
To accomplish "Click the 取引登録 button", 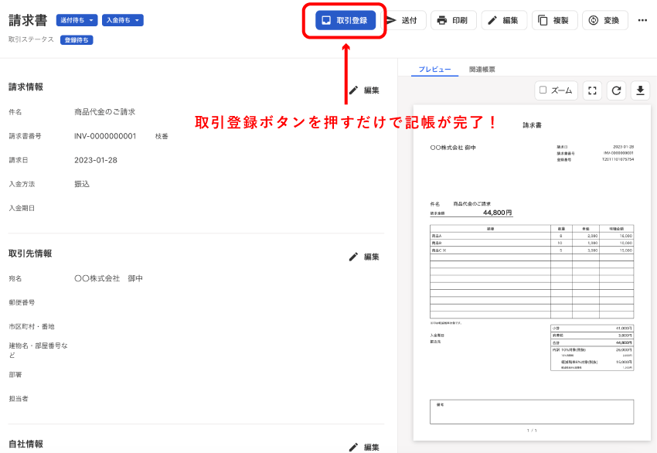I will point(346,20).
